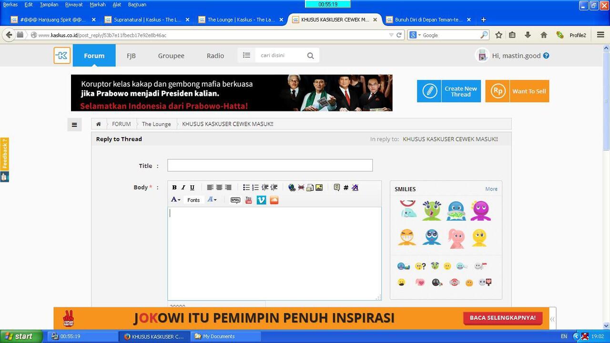The width and height of the screenshot is (610, 343).
Task: Remove text formatting icon
Action: (x=355, y=188)
